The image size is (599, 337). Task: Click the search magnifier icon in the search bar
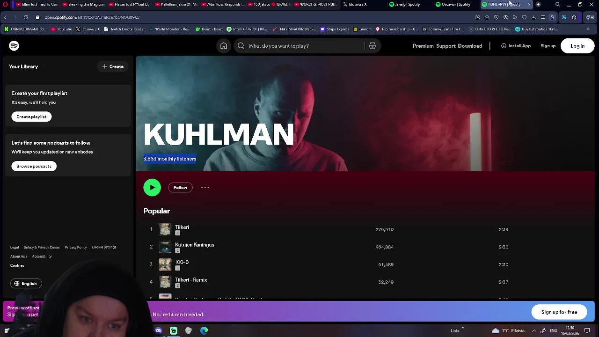(x=241, y=46)
